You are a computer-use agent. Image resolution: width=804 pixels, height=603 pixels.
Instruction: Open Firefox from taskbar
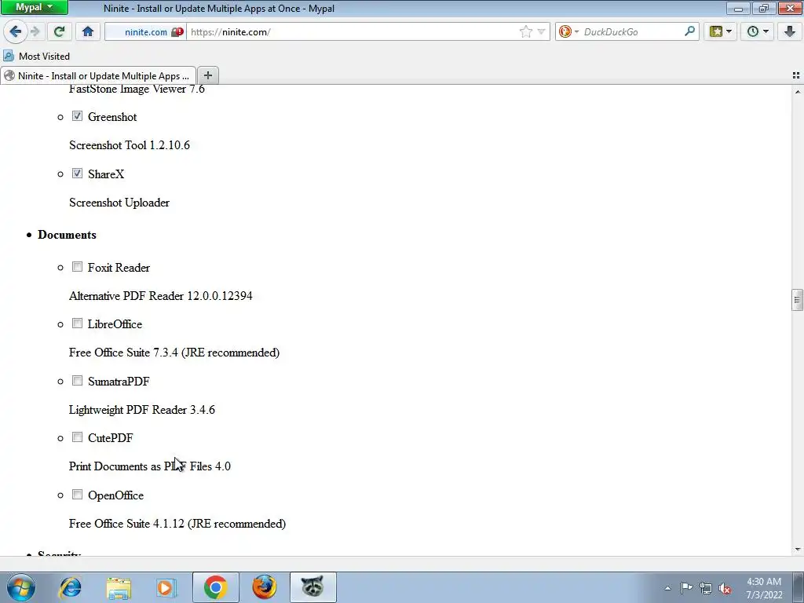point(264,587)
